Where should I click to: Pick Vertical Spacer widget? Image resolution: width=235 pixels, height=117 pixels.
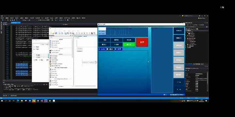(x=55, y=53)
